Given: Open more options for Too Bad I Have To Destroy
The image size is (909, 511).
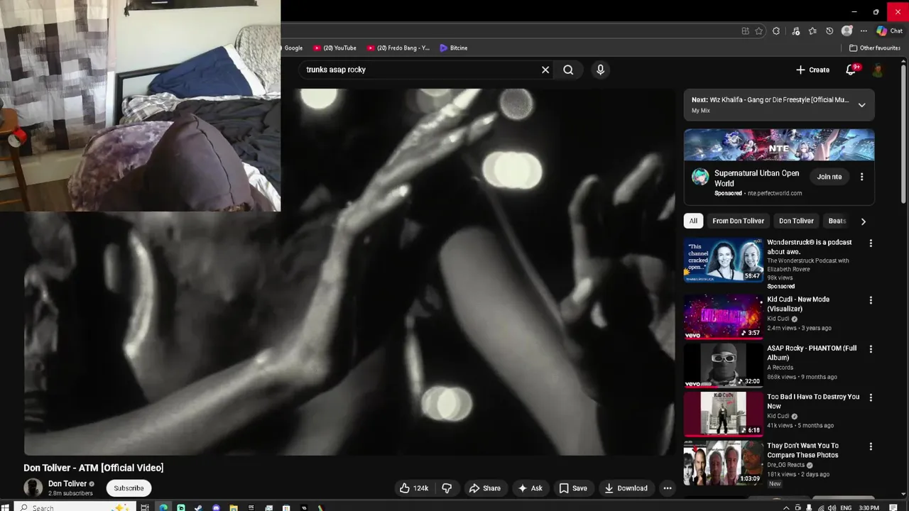Looking at the screenshot, I should click(x=871, y=397).
